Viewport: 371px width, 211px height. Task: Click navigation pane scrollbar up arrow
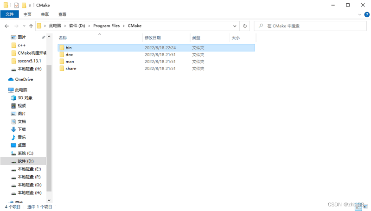[x=49, y=37]
